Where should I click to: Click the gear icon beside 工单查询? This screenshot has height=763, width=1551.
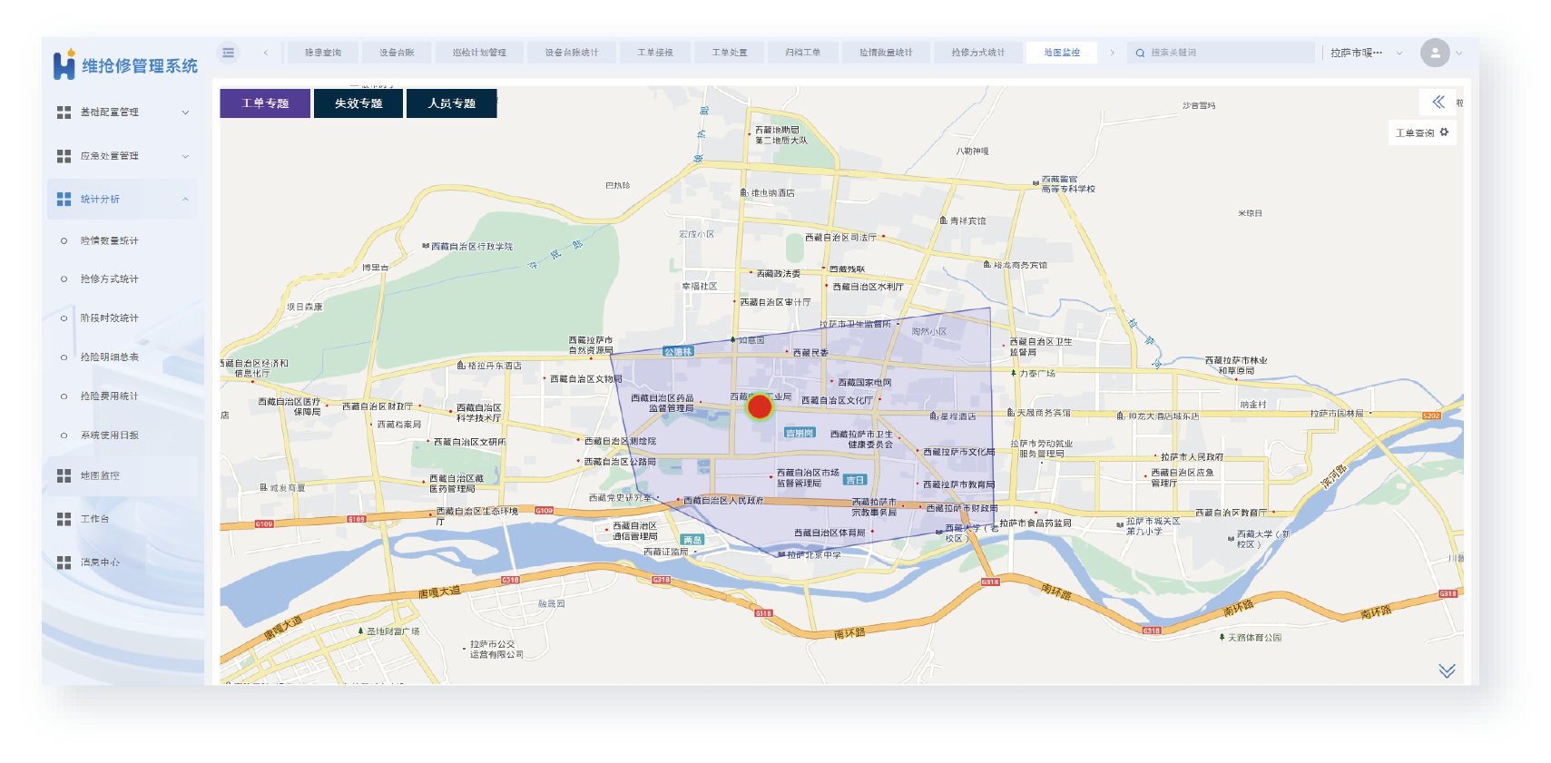pos(1444,132)
